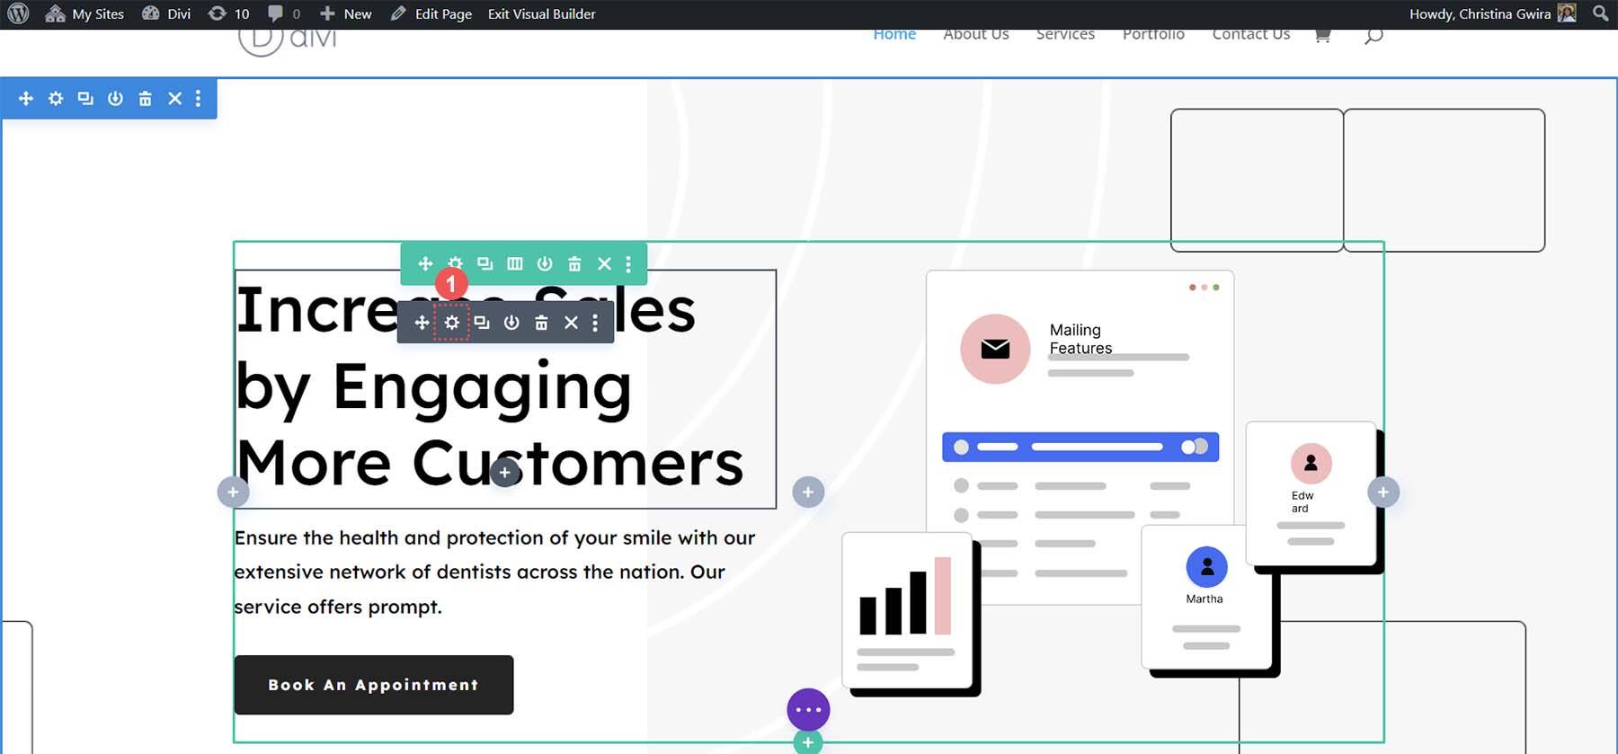Open section settings gear in blue toolbar
This screenshot has height=754, width=1618.
56,99
